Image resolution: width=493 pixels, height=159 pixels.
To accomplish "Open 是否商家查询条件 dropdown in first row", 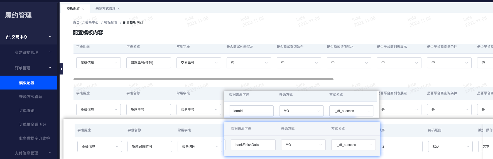I will coord(299,63).
